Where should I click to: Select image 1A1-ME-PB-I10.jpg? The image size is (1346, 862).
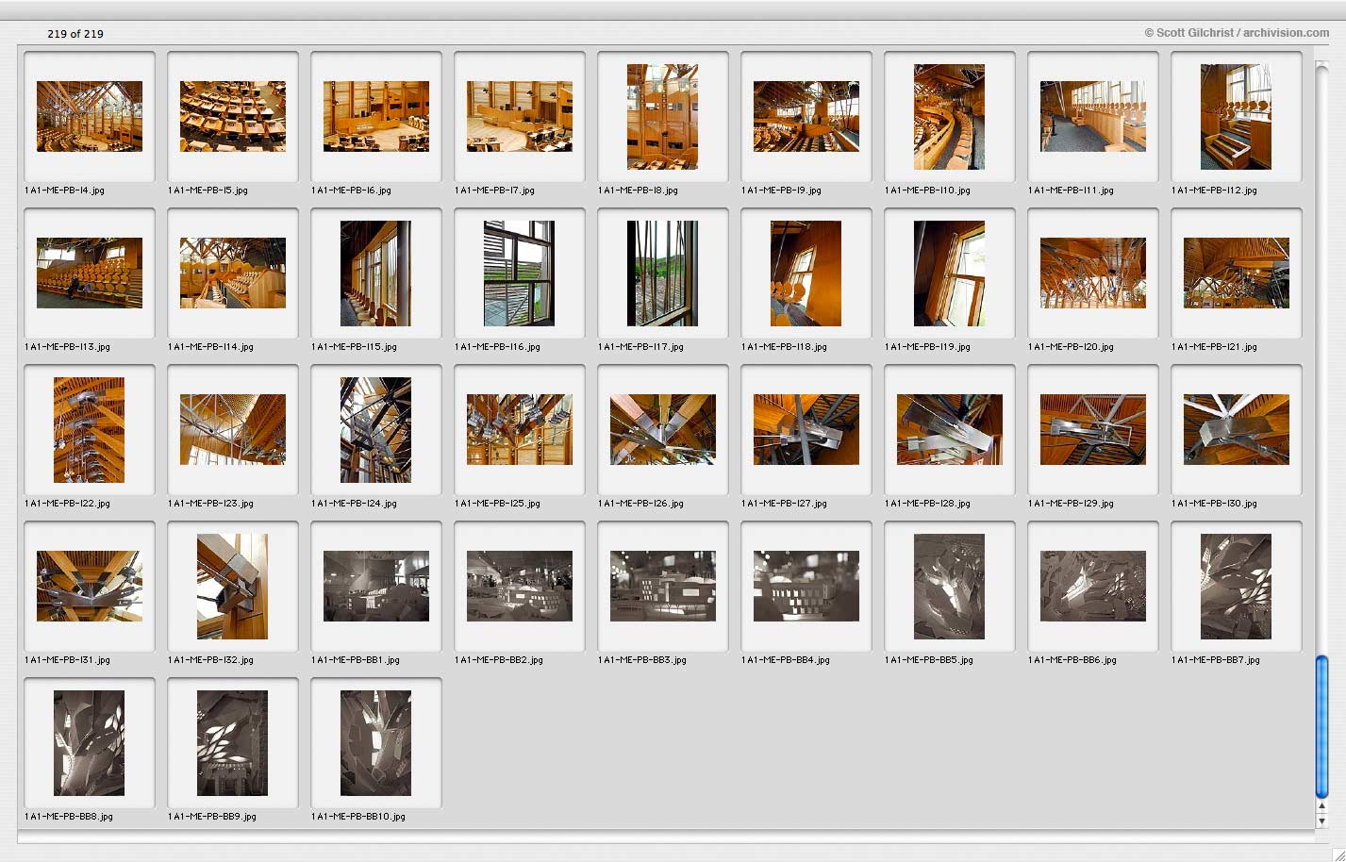[950, 117]
